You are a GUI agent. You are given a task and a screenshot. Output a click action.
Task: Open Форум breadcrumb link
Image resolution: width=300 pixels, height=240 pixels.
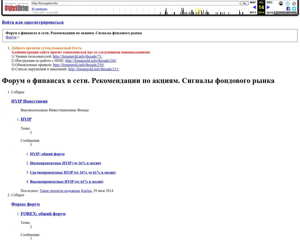tap(11, 37)
